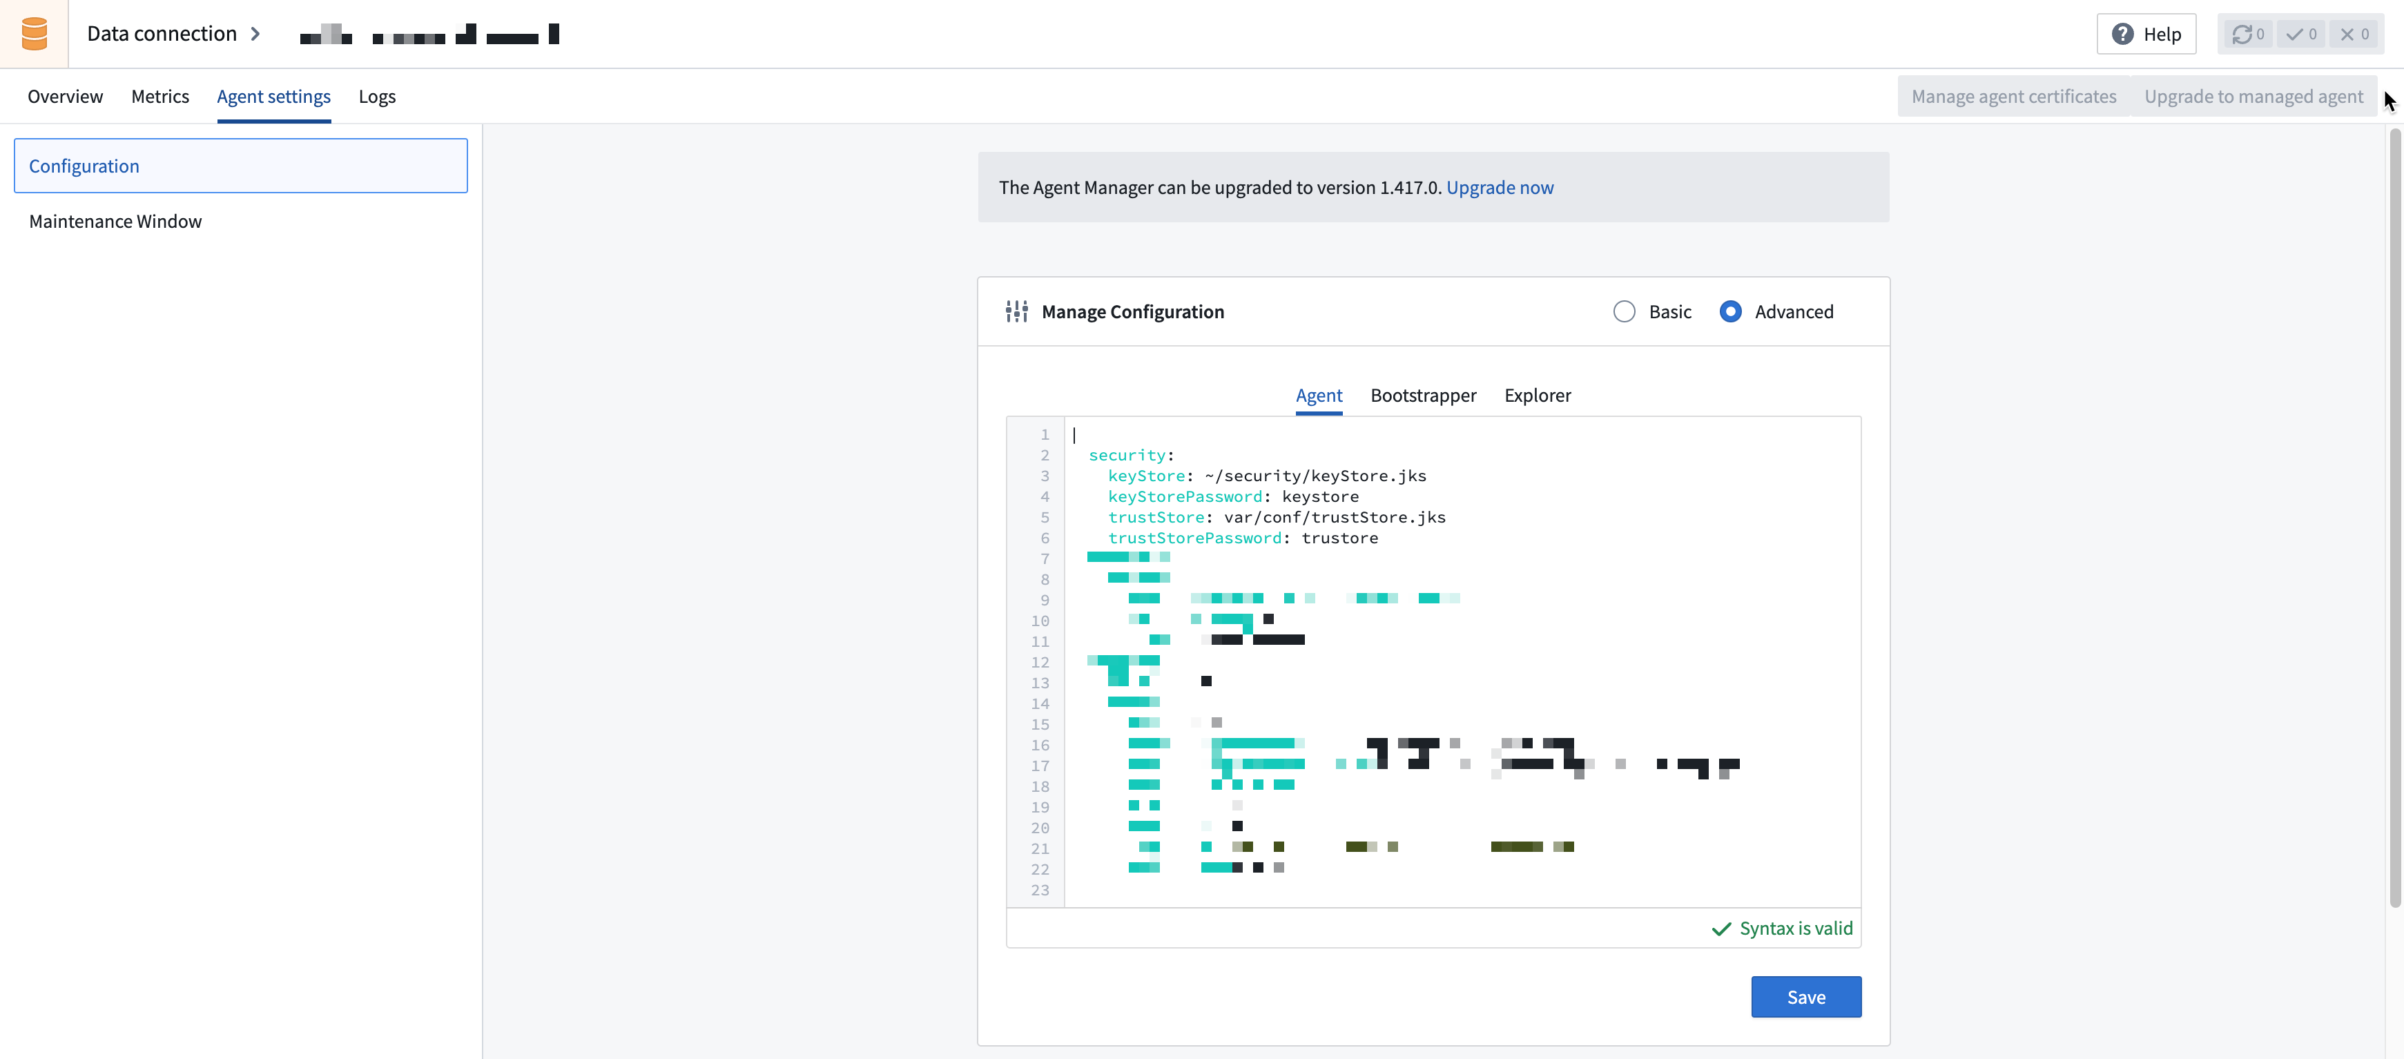
Task: Click the orange database logo icon
Action: pyautogui.click(x=34, y=34)
